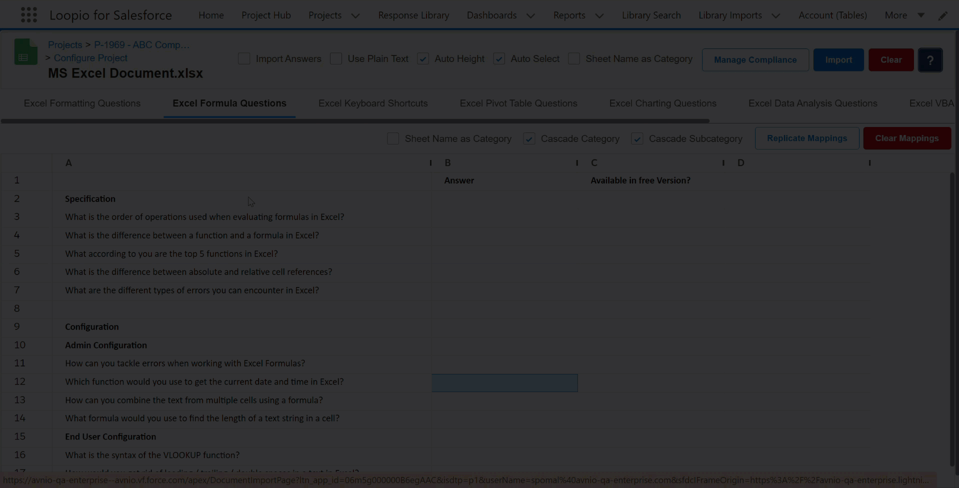The image size is (959, 488).
Task: Click the horizontal sheet tabs scrollbar
Action: (x=355, y=121)
